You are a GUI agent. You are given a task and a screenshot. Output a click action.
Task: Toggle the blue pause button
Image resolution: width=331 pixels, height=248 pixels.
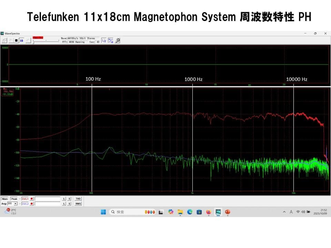tap(21, 41)
